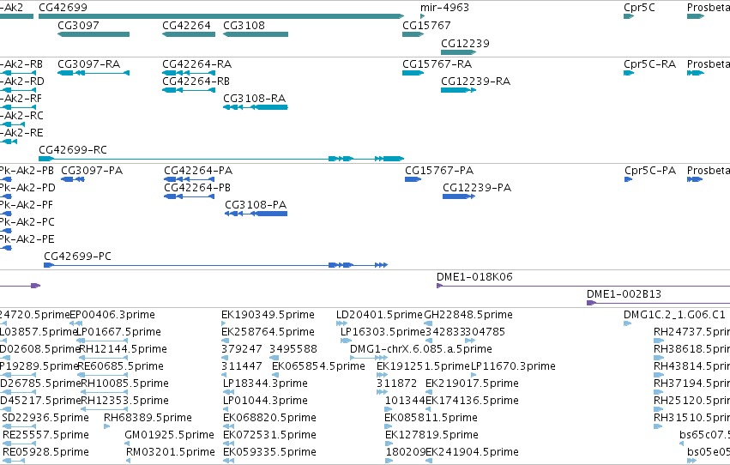Select the CG42699-PC protein feature

pos(215,265)
